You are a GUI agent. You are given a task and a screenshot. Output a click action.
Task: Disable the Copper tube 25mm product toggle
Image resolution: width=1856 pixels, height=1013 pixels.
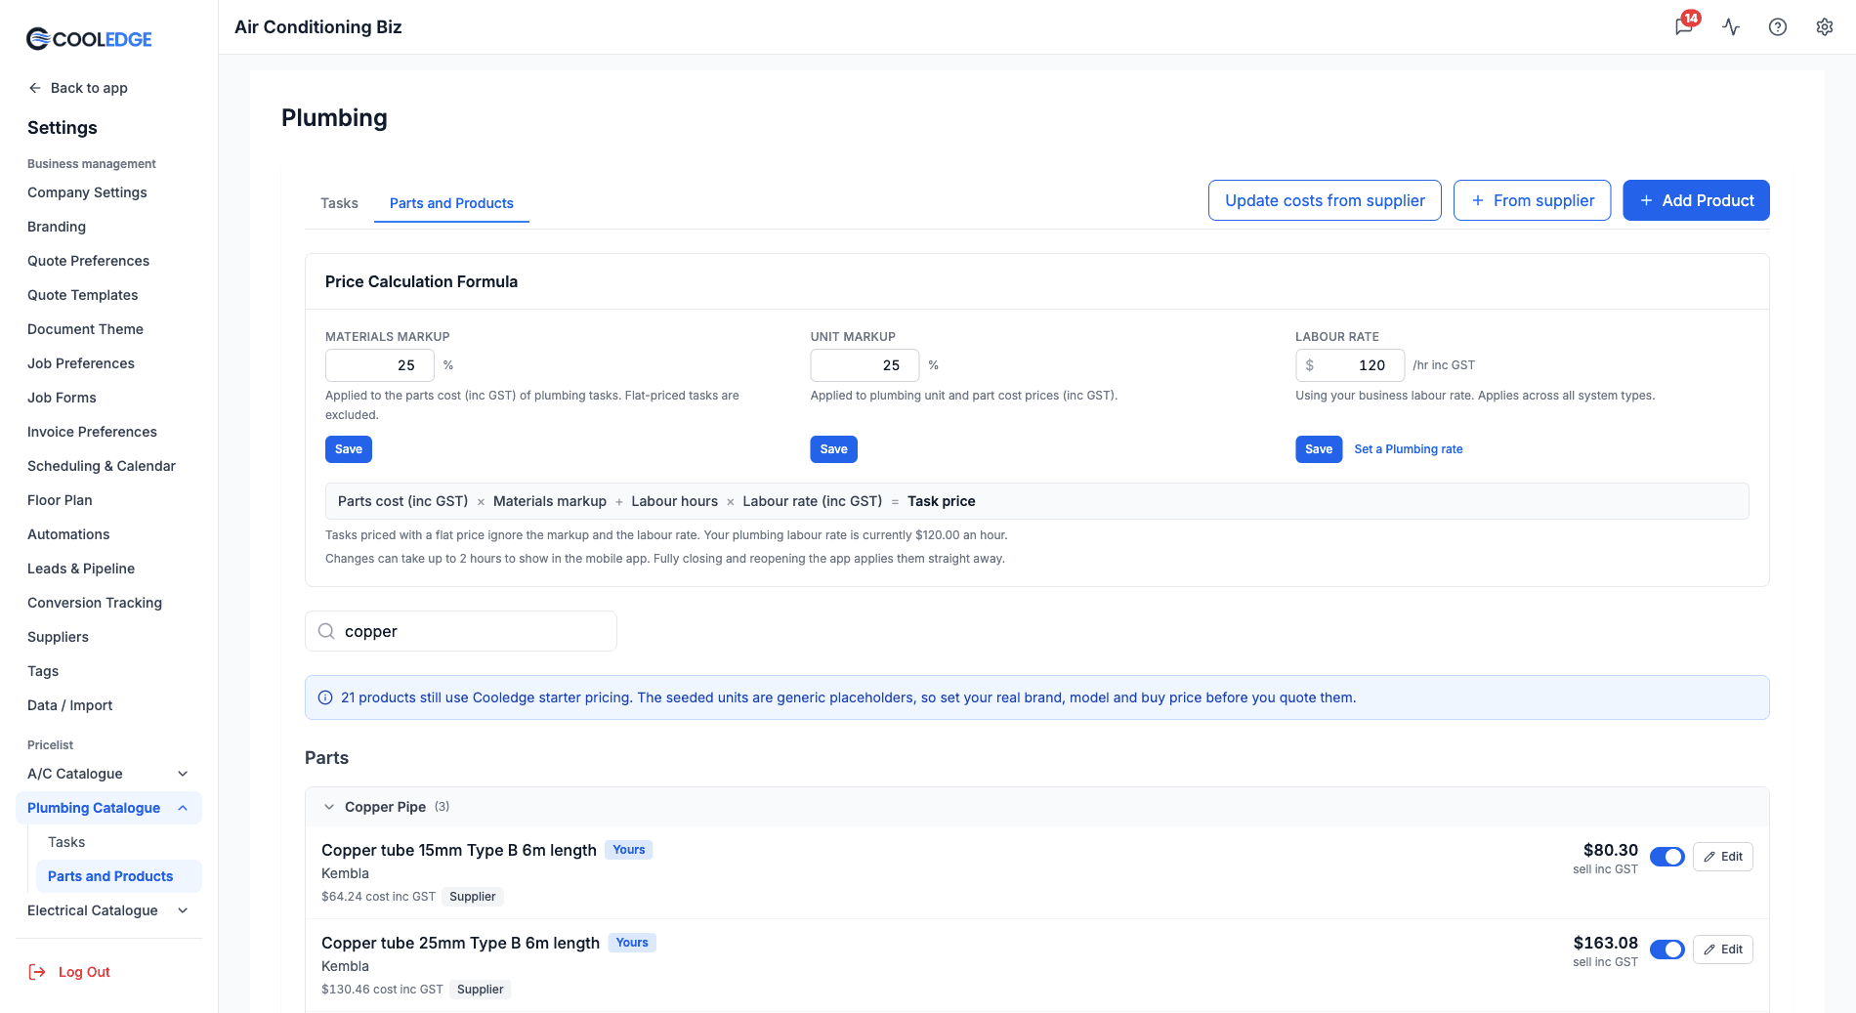pos(1666,950)
